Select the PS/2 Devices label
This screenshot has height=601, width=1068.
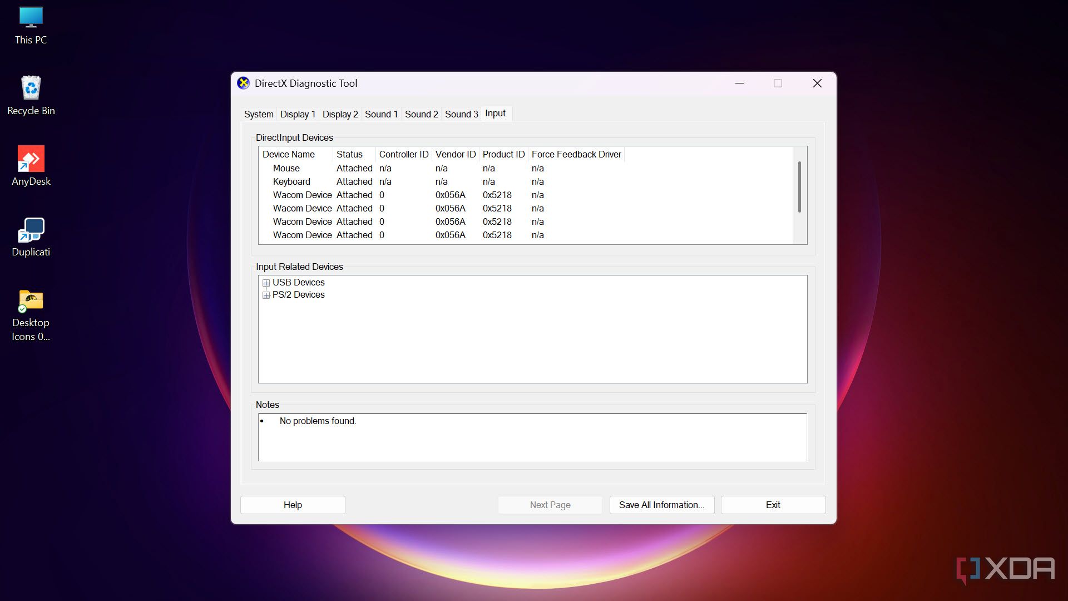[x=299, y=295]
